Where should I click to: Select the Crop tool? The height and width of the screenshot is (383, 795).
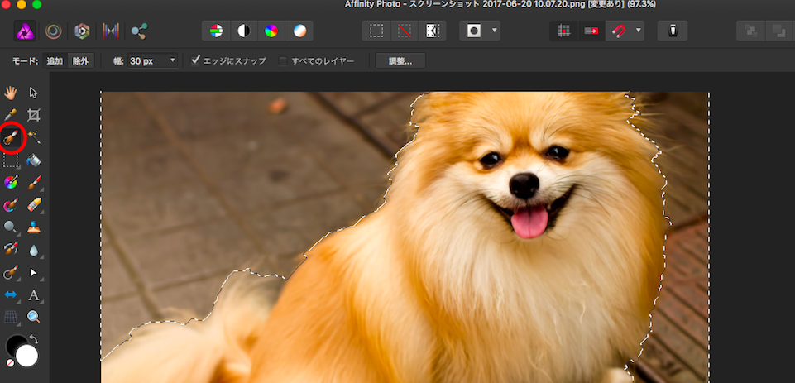pyautogui.click(x=34, y=114)
